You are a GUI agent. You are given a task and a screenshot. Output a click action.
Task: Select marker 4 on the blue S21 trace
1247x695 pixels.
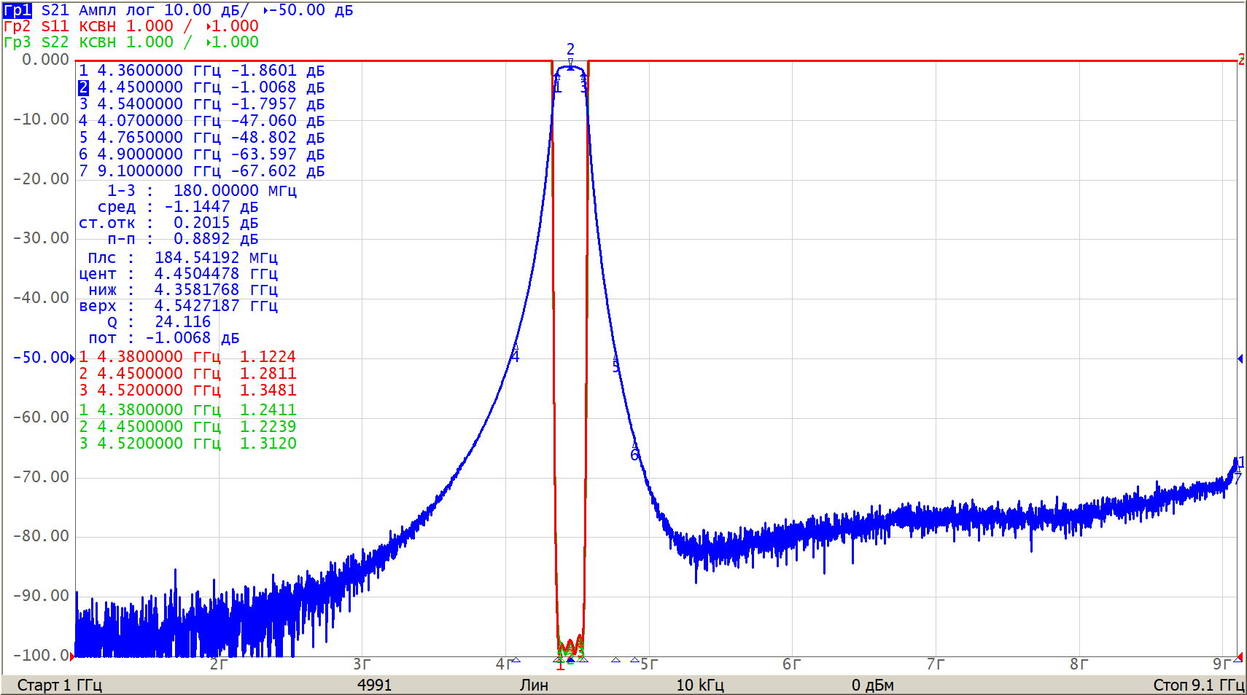pyautogui.click(x=515, y=356)
